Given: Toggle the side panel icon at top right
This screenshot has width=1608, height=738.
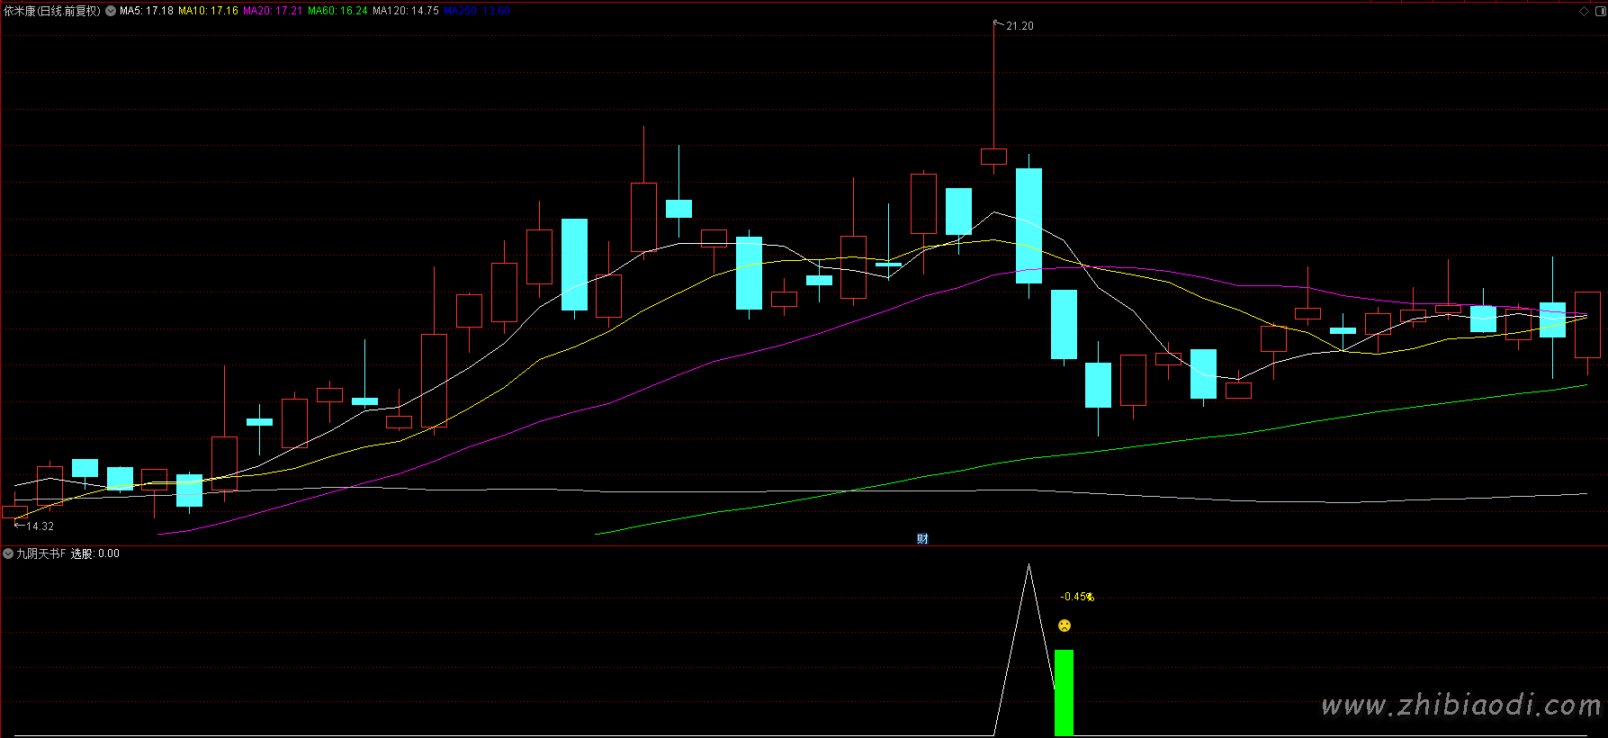Looking at the screenshot, I should 1600,11.
